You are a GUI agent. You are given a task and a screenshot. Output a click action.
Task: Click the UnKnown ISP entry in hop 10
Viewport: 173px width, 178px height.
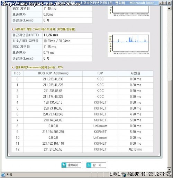[100, 138]
